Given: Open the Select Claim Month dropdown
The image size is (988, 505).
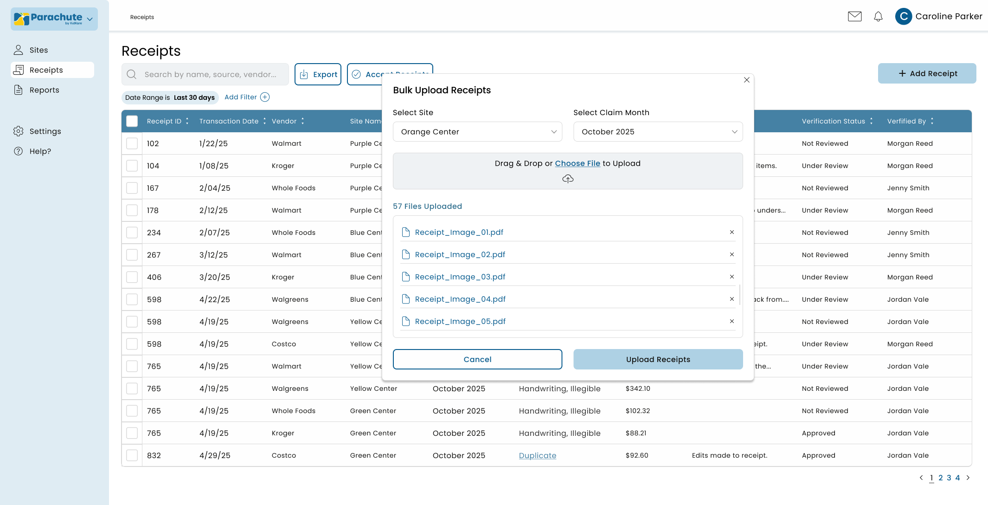Looking at the screenshot, I should tap(658, 132).
